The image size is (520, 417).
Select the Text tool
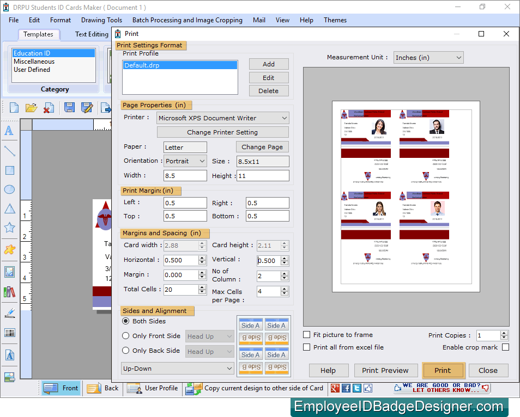pyautogui.click(x=9, y=131)
